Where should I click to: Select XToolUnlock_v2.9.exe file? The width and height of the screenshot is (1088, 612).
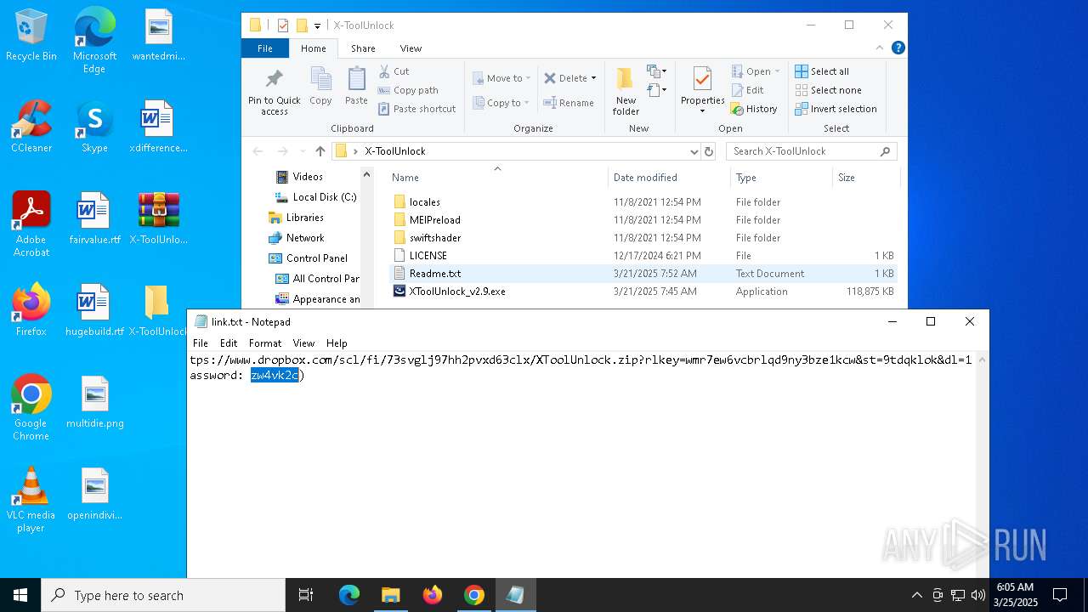643,292
